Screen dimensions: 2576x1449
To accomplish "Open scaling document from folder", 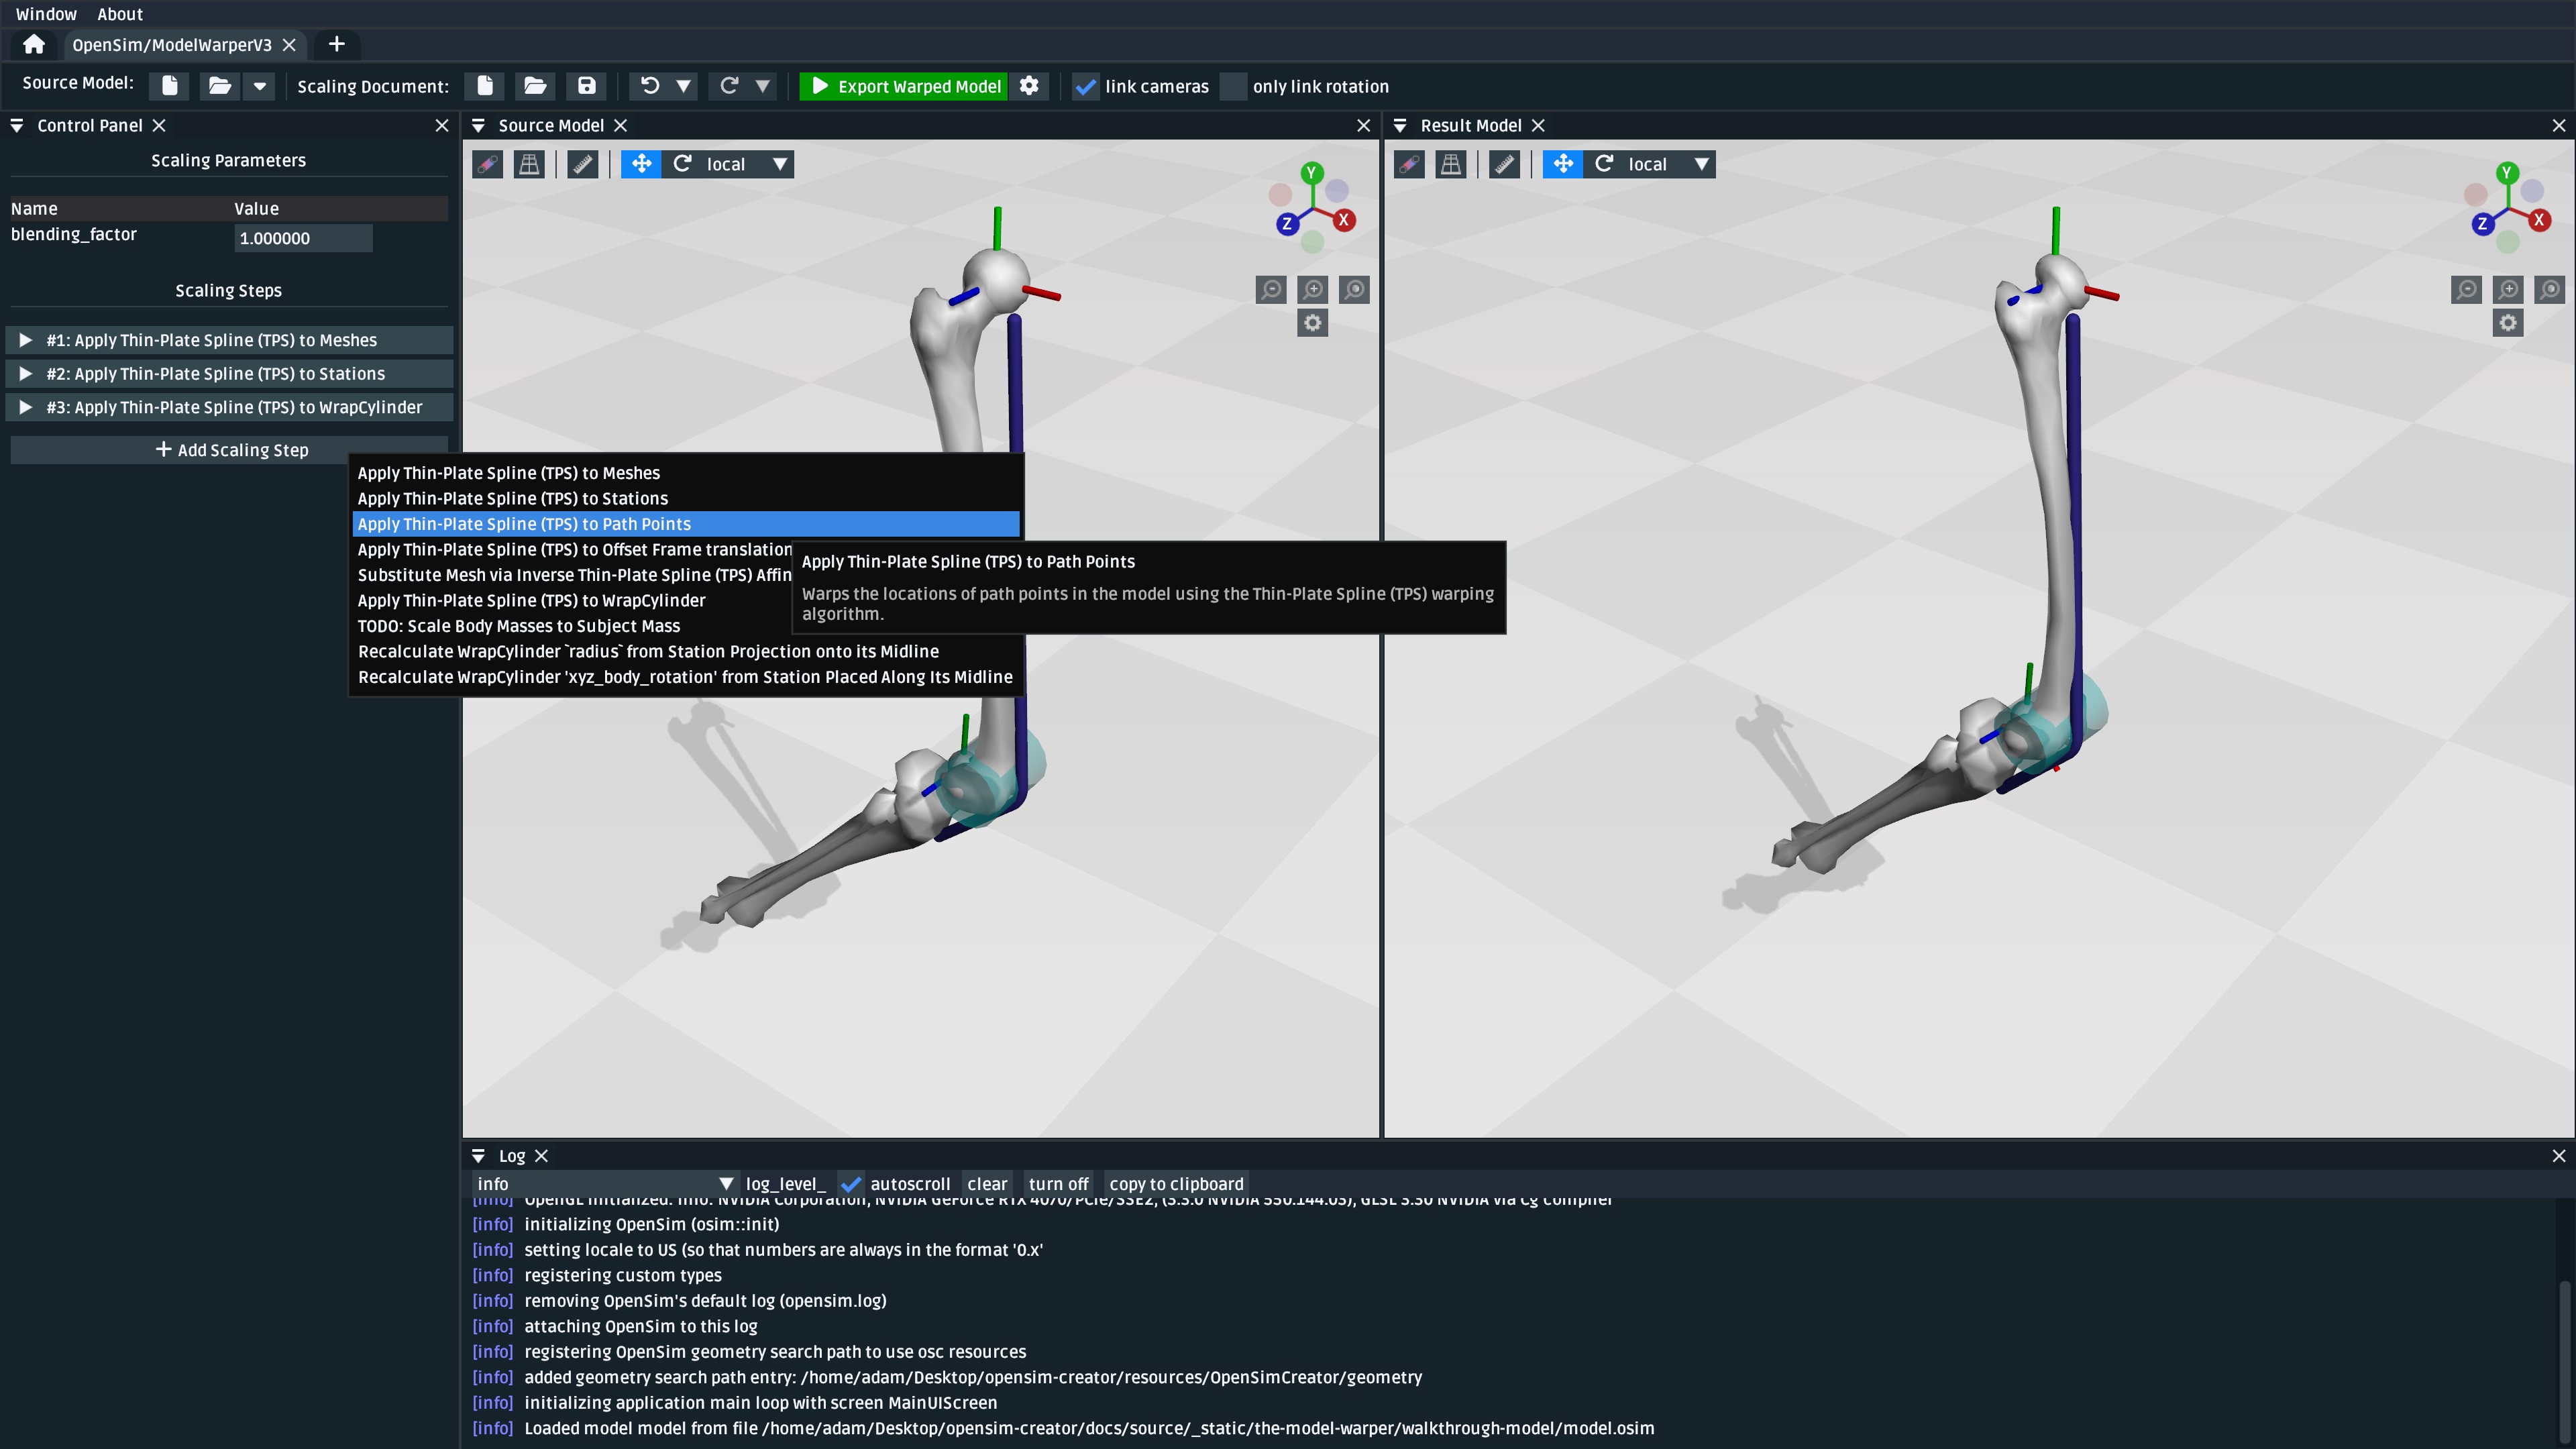I will [535, 86].
